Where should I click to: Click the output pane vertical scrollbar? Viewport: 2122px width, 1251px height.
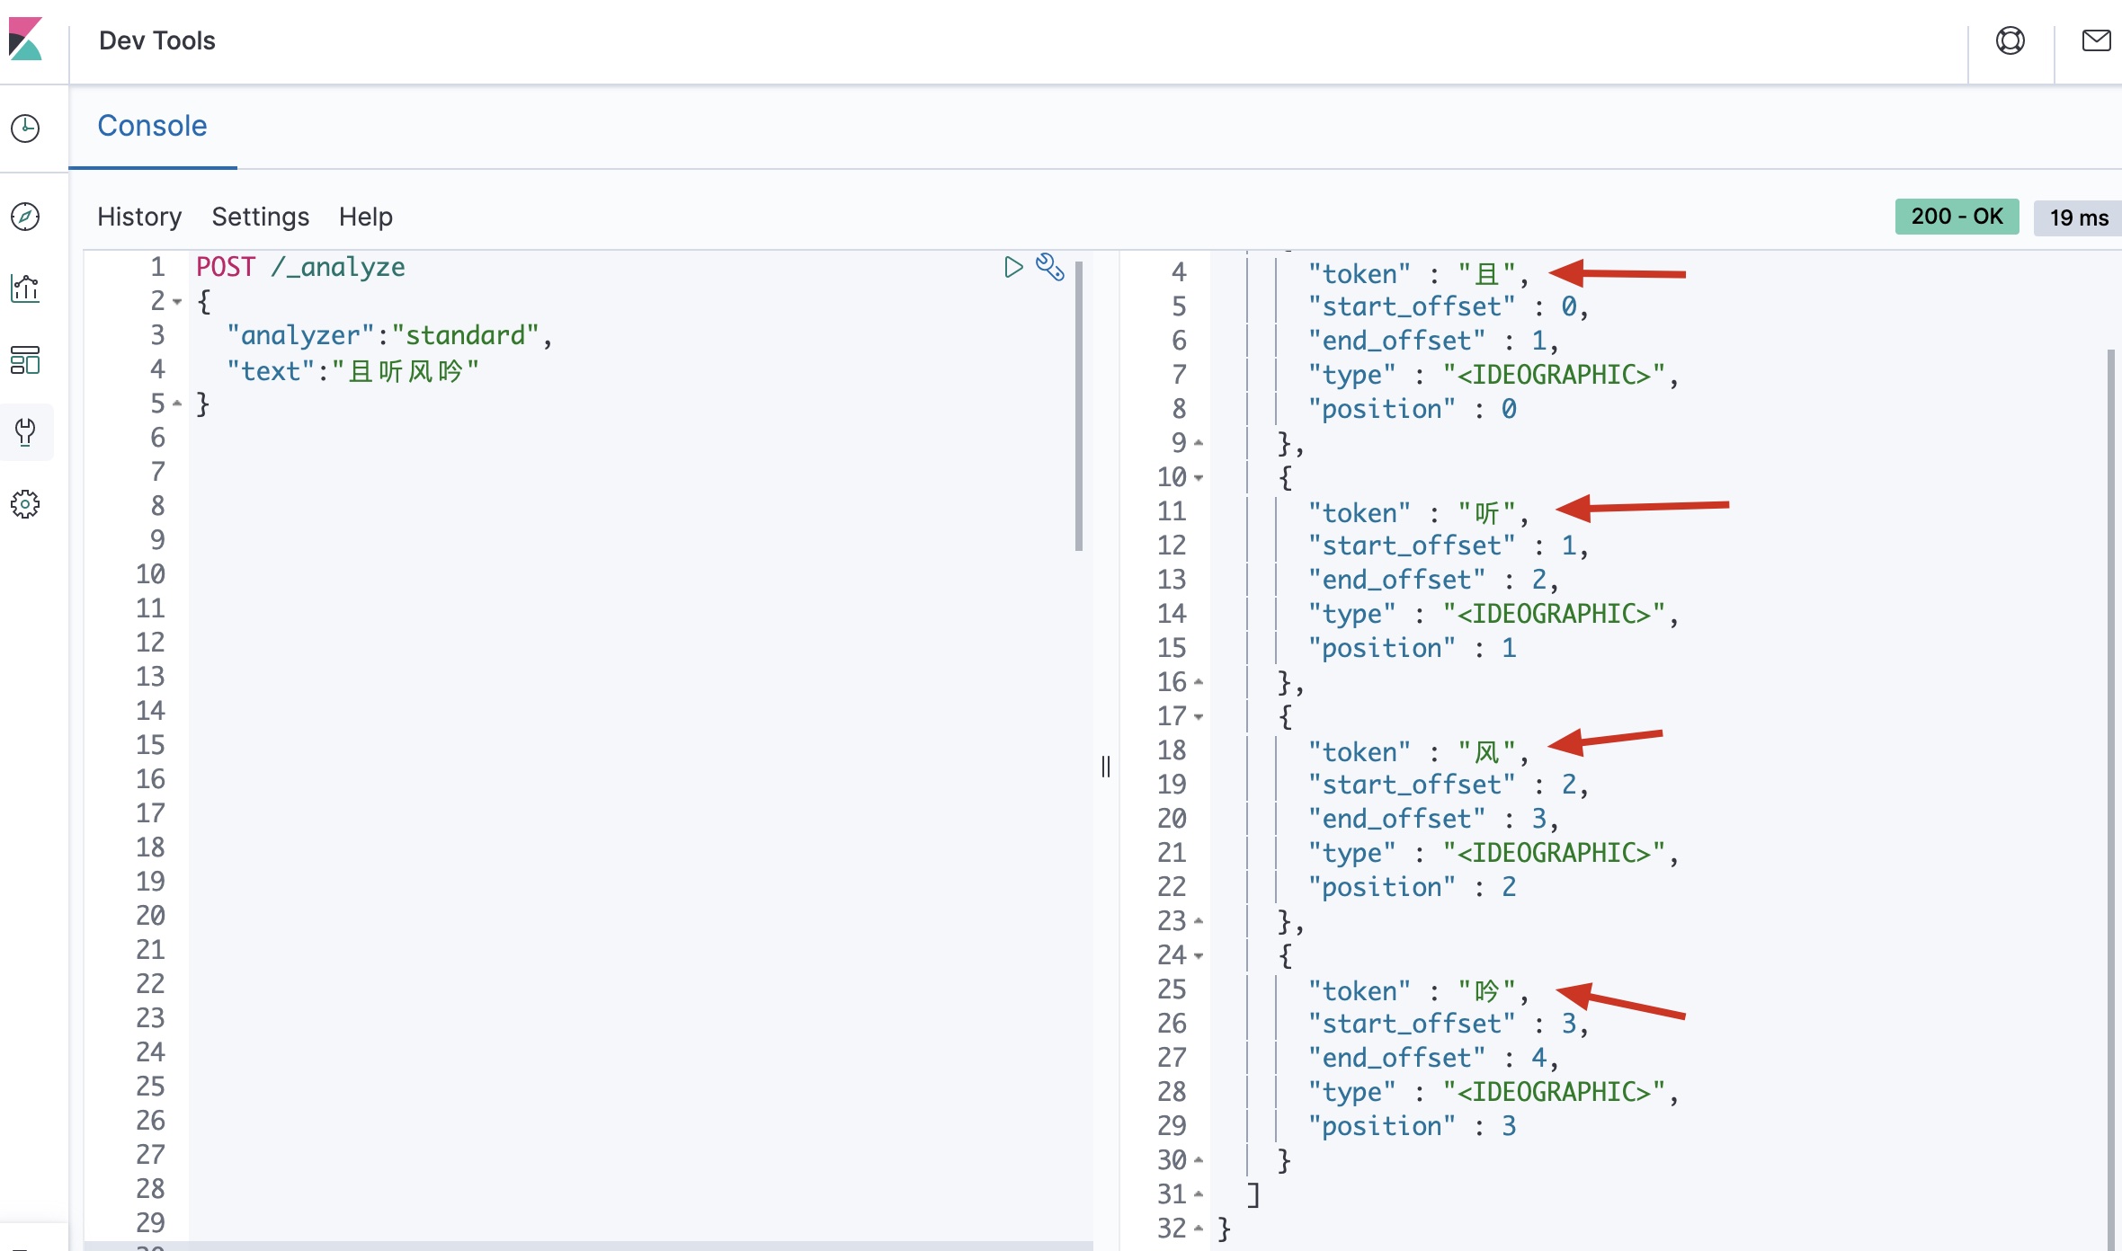coord(2110,798)
